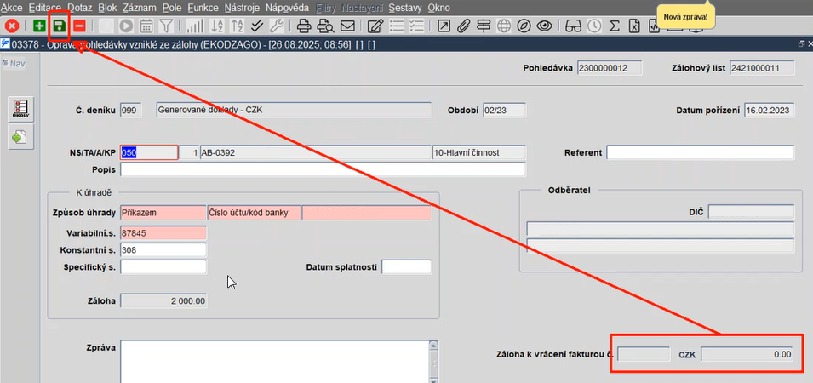Open the Nástroje menu
This screenshot has width=813, height=383.
(242, 8)
